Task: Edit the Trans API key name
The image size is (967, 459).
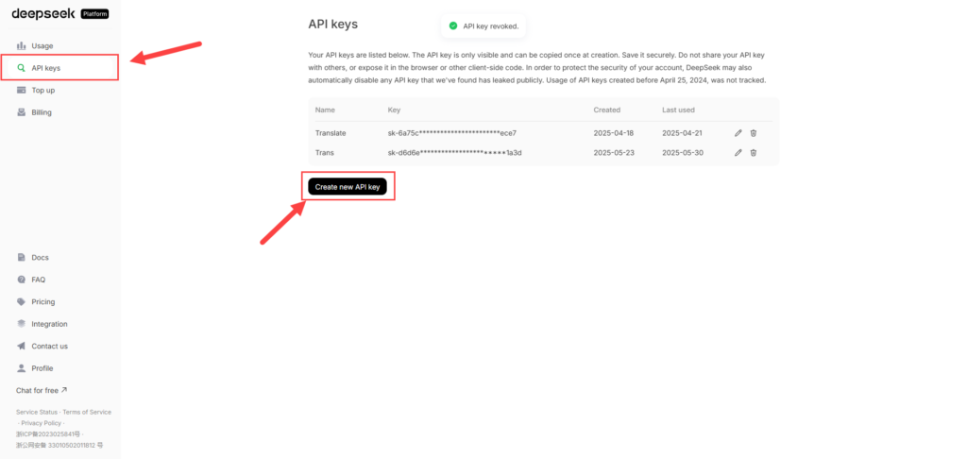Action: [x=738, y=153]
